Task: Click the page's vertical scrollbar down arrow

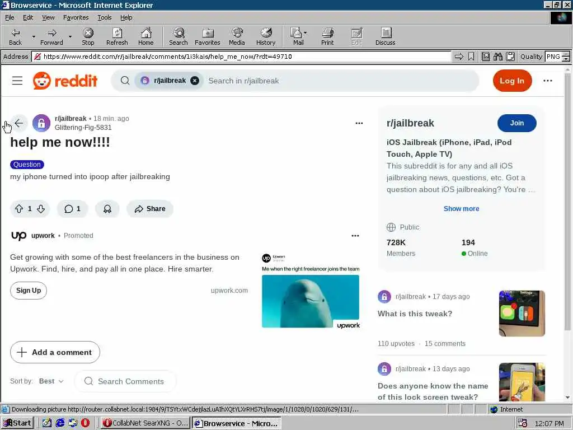Action: click(x=567, y=398)
